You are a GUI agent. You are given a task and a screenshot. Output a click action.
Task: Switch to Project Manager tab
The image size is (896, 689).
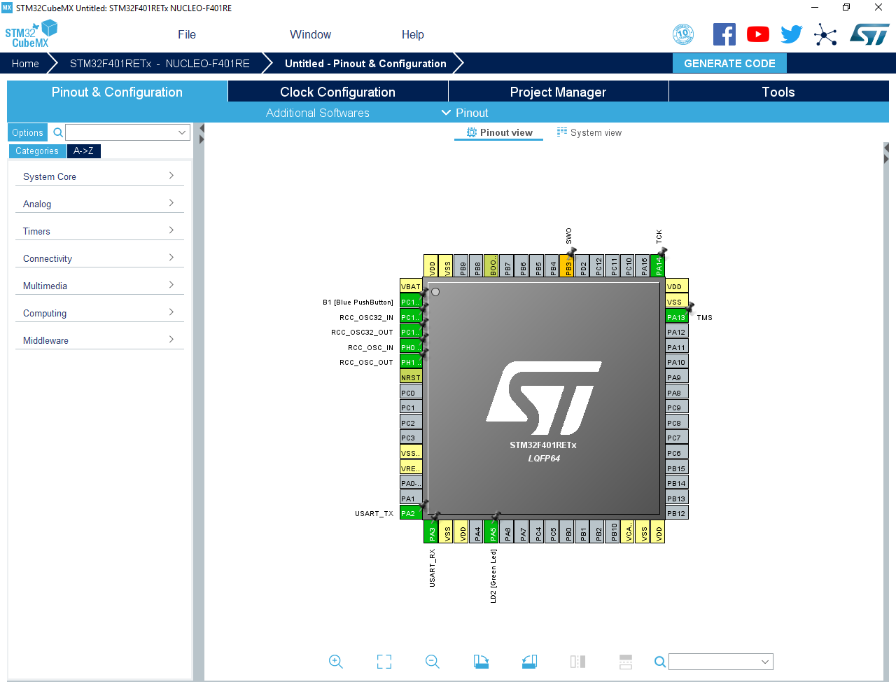(559, 92)
